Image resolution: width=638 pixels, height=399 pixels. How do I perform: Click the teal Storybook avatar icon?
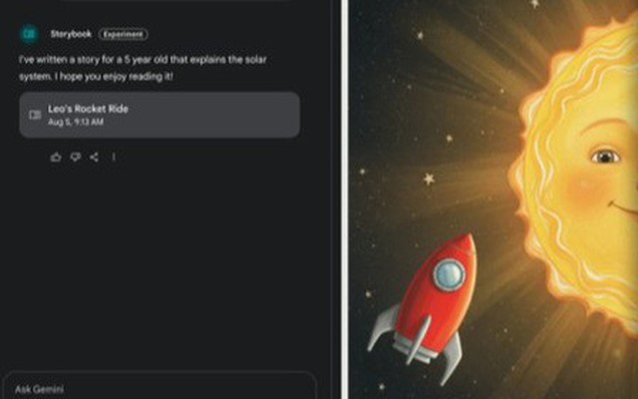click(29, 34)
